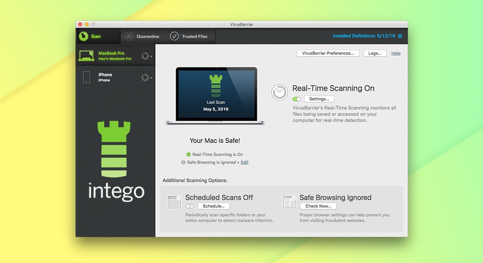Viewport: 483px width, 263px height.
Task: Switch to the Quarantine tab
Action: tap(143, 36)
